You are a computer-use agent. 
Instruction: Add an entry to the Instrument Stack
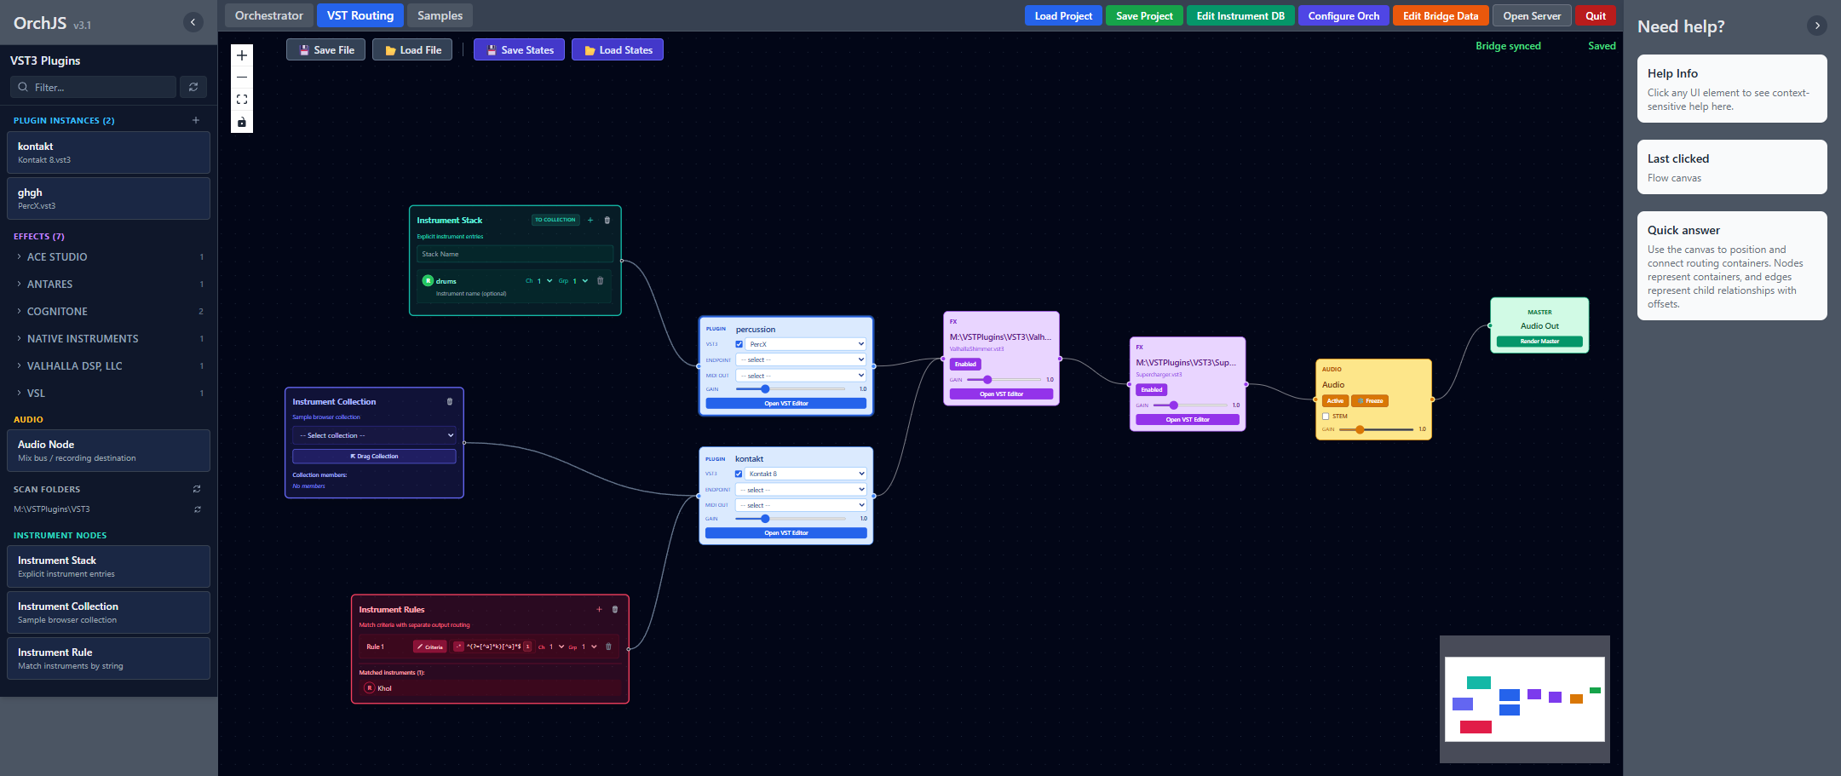(590, 220)
